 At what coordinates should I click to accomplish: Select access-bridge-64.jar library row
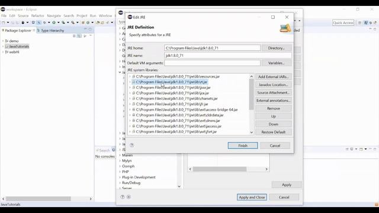[x=187, y=109]
